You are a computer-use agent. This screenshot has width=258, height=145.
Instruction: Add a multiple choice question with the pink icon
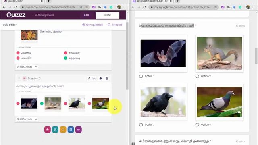[48, 130]
